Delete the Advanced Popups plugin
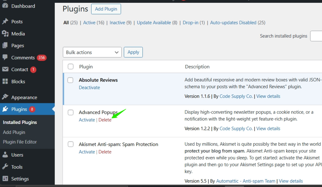 (x=105, y=120)
